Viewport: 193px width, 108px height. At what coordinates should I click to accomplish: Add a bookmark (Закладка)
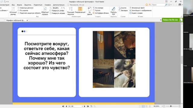point(123,10)
